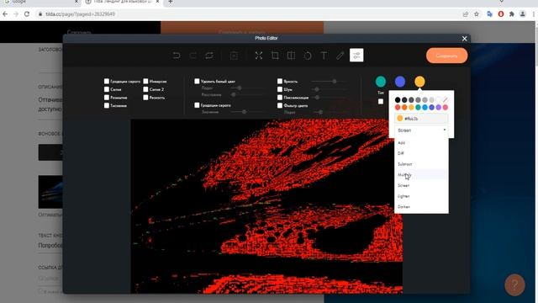Enable the Сепия 2 checkbox
538x303 pixels.
tap(145, 89)
